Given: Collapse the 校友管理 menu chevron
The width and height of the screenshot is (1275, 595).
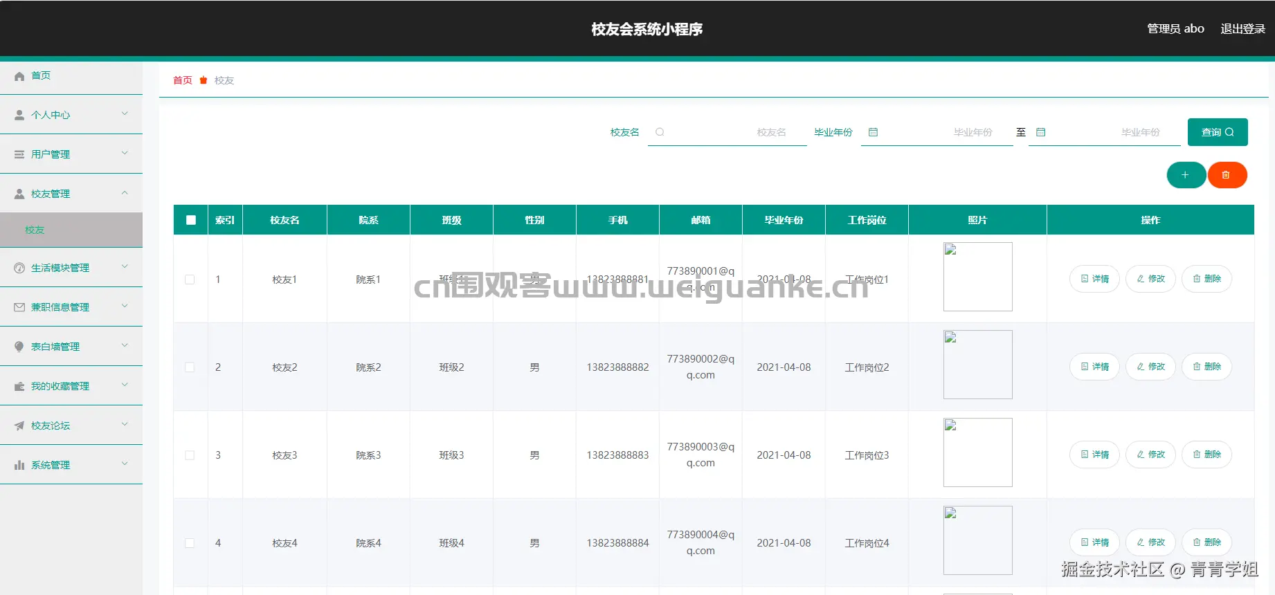Looking at the screenshot, I should [125, 193].
